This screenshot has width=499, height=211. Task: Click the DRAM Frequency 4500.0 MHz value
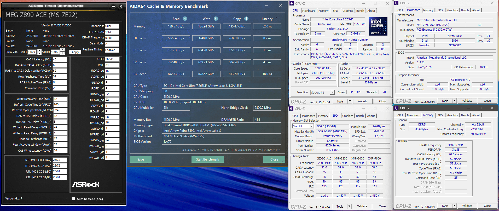pos(456,145)
